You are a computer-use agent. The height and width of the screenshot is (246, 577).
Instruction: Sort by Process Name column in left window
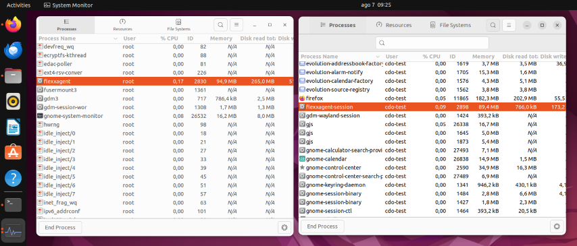pyautogui.click(x=79, y=38)
